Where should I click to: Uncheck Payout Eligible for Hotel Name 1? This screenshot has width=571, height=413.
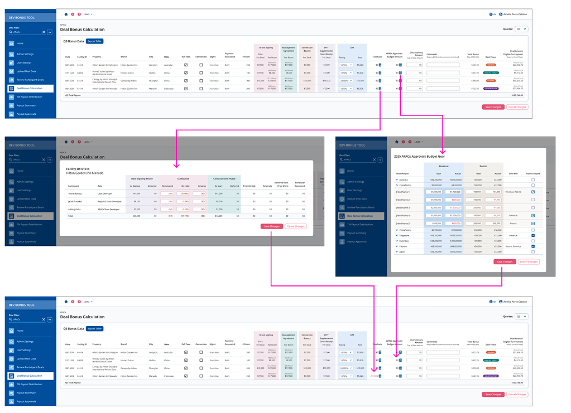click(532, 192)
